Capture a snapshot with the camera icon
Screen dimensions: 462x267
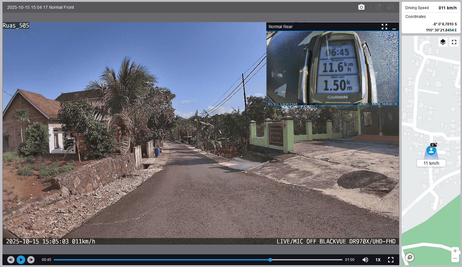(361, 7)
